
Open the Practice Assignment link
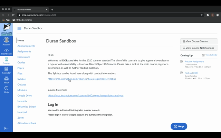click(194, 61)
